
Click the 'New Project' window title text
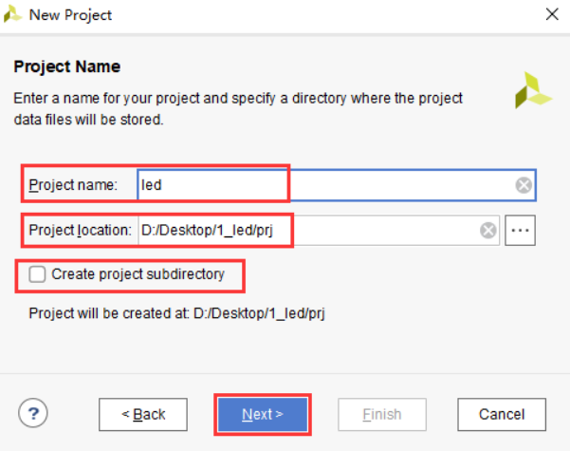pyautogui.click(x=70, y=15)
